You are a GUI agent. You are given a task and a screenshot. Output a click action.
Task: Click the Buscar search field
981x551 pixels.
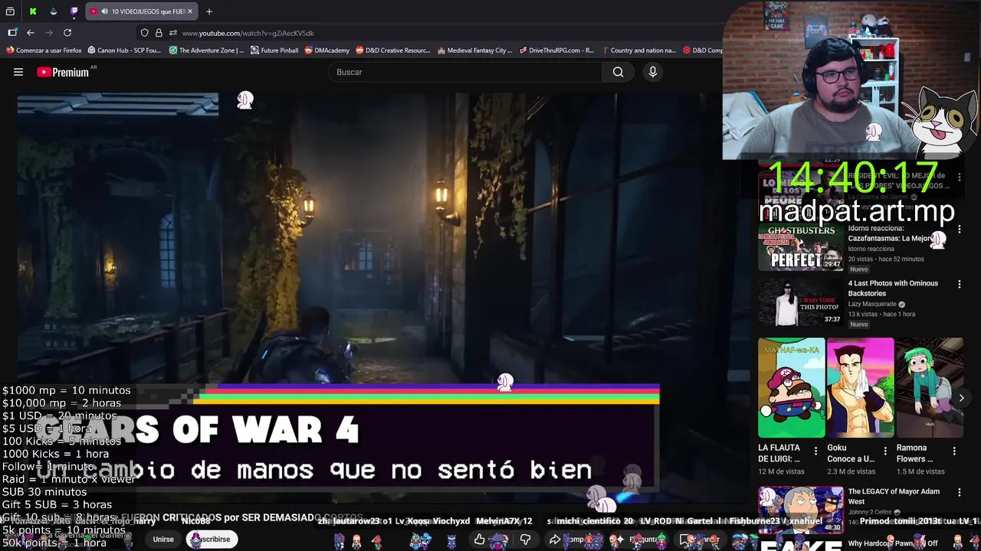[x=466, y=72]
